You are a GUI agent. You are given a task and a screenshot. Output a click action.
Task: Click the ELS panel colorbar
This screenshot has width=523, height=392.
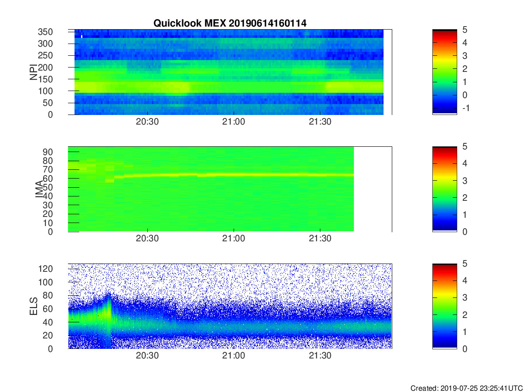click(445, 306)
